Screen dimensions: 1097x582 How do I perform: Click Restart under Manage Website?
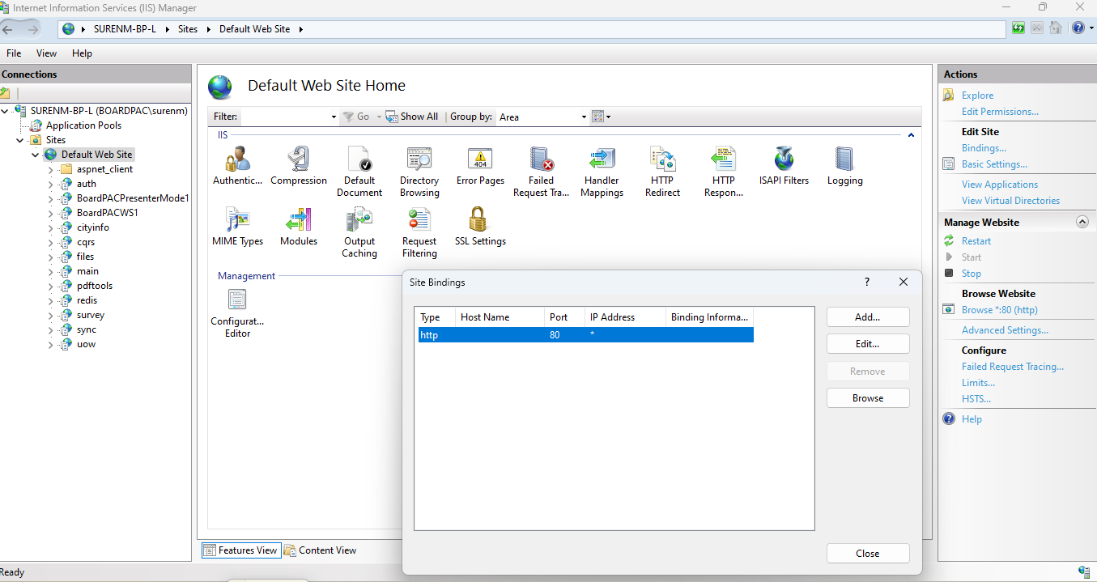976,241
